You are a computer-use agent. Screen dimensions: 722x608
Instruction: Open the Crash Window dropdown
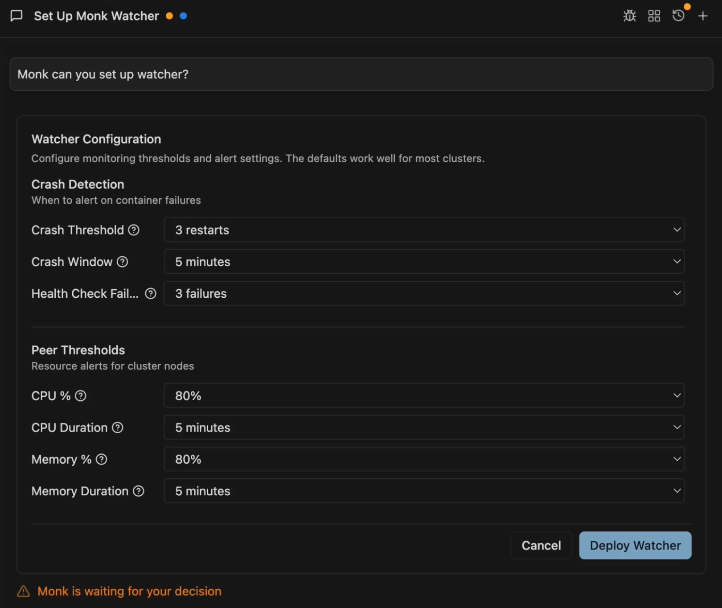(x=424, y=262)
